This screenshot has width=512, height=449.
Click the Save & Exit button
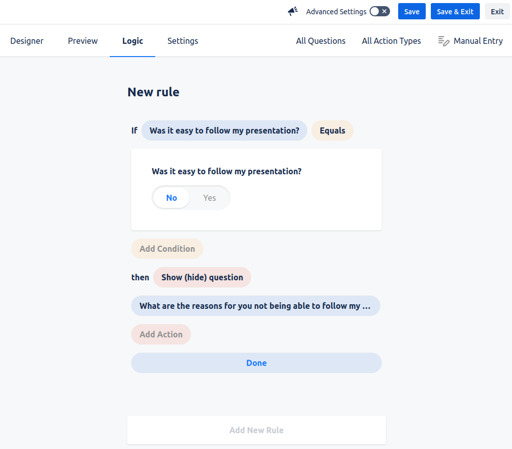pyautogui.click(x=455, y=11)
